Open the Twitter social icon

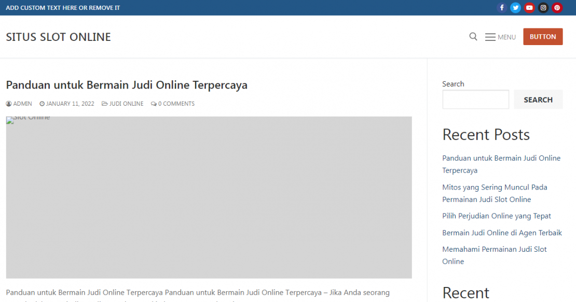point(515,8)
